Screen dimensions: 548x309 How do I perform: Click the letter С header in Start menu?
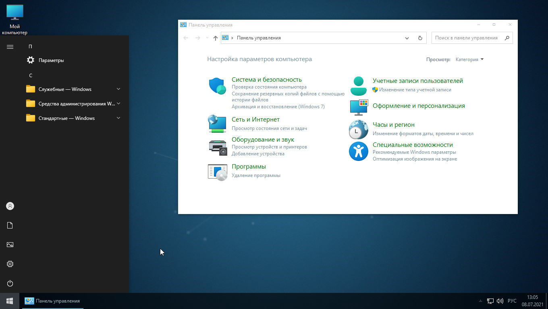(30, 75)
